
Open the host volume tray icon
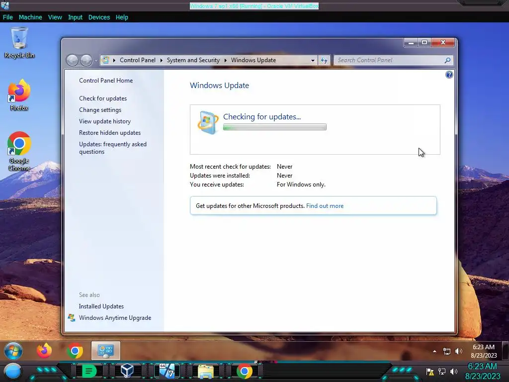pyautogui.click(x=454, y=371)
